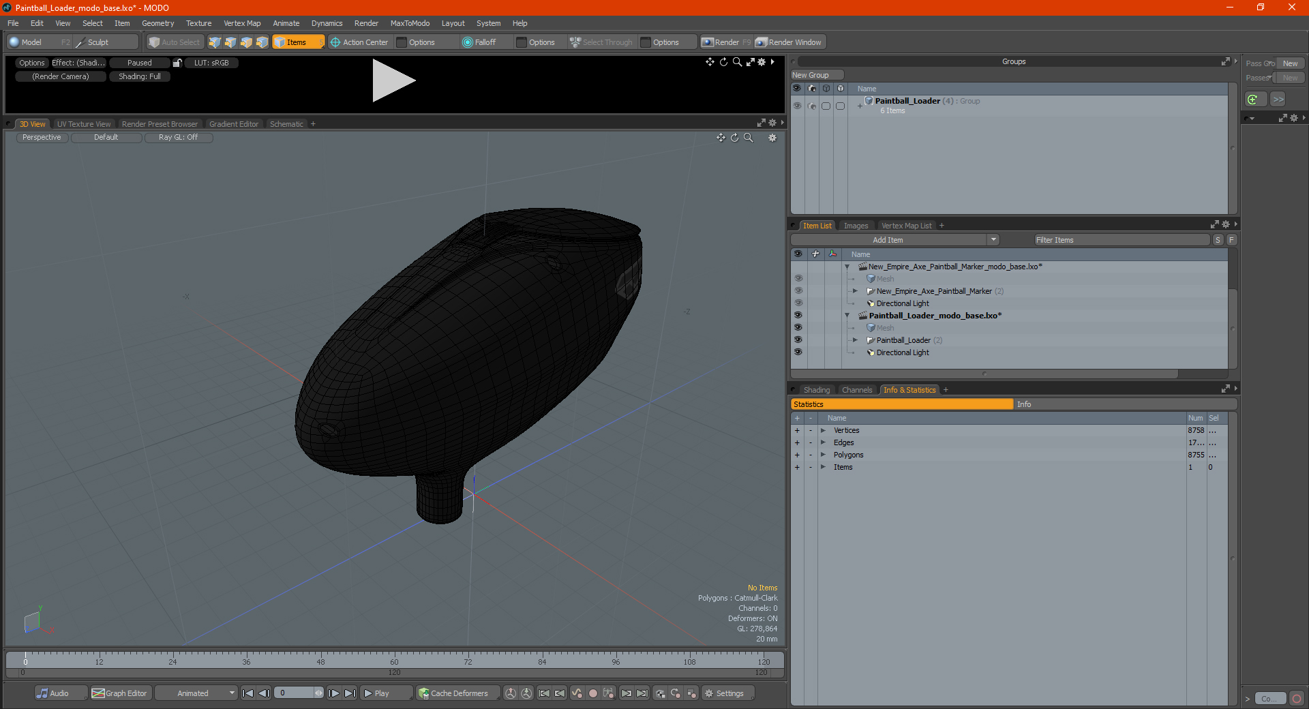This screenshot has width=1309, height=709.
Task: Switch to Polygons selection mode icon
Action: 246,42
